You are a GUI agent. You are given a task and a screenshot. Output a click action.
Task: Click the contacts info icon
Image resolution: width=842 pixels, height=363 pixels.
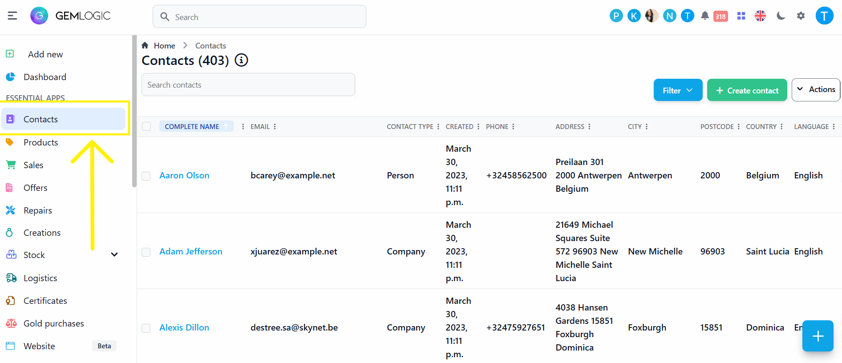click(x=241, y=60)
